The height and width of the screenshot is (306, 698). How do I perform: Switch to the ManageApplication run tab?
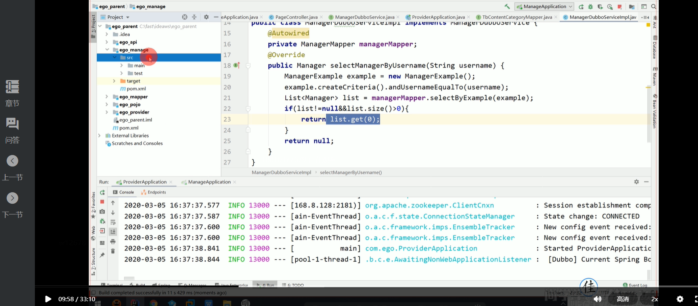point(206,182)
